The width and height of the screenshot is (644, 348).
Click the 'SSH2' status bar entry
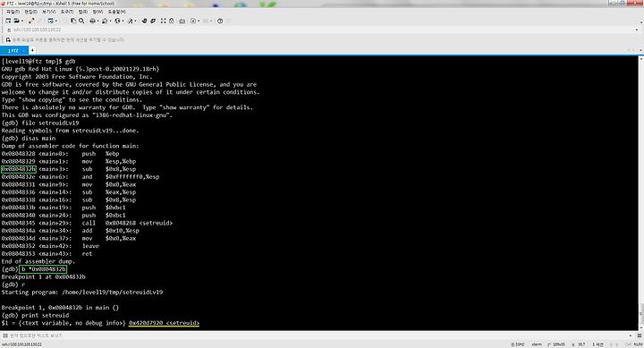[518, 344]
